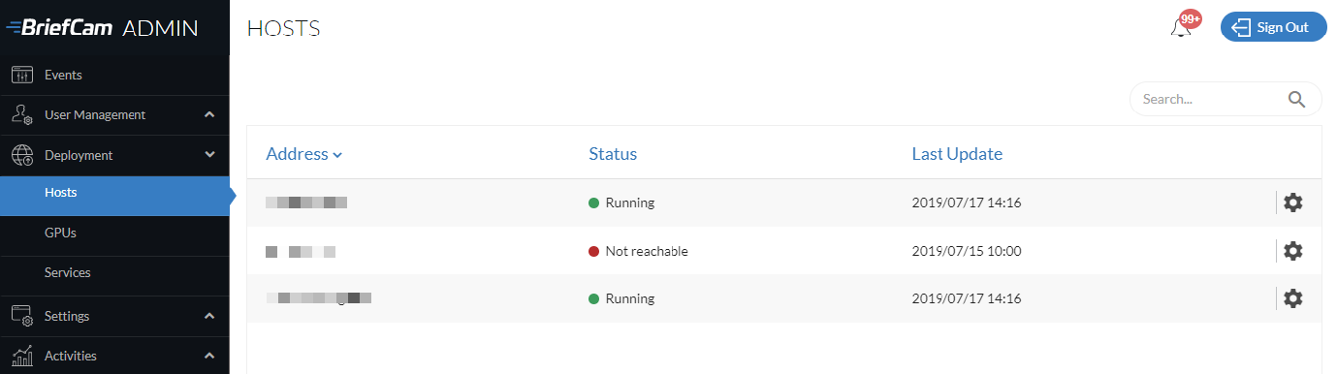
Task: Click the blurred address of the Not reachable host
Action: point(301,252)
